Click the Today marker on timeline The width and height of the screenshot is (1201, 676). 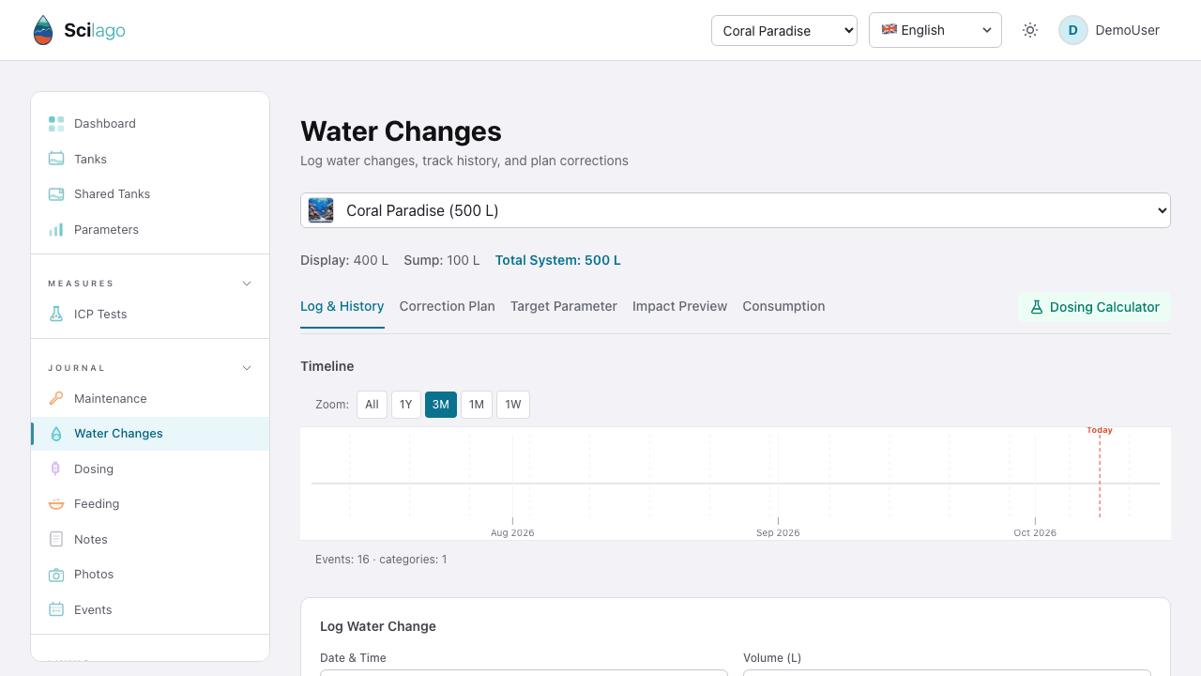point(1100,430)
